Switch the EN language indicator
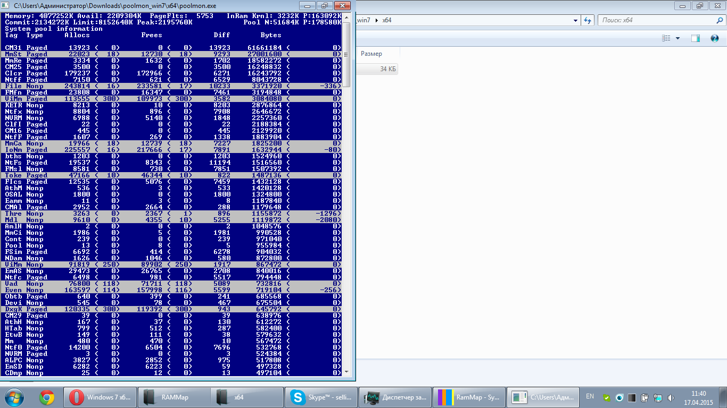 [590, 396]
